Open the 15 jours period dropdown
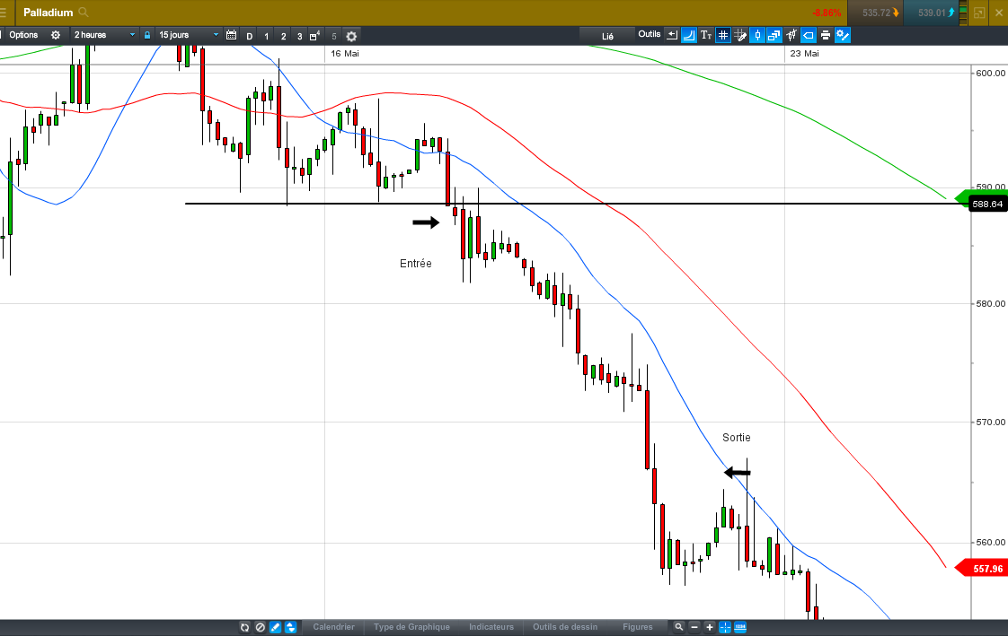This screenshot has height=636, width=1008. pyautogui.click(x=189, y=35)
